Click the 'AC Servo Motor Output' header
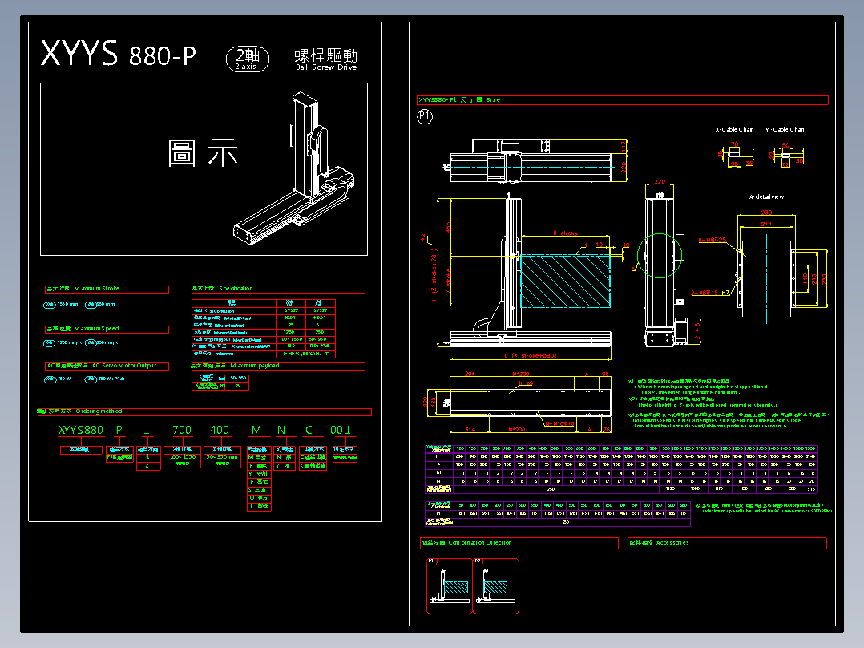Screen dimensions: 864x648 (x=107, y=367)
